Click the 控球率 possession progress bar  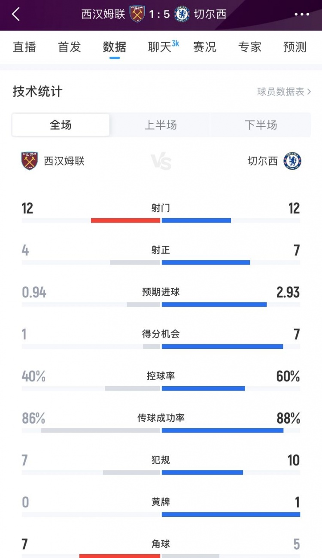pyautogui.click(x=161, y=388)
